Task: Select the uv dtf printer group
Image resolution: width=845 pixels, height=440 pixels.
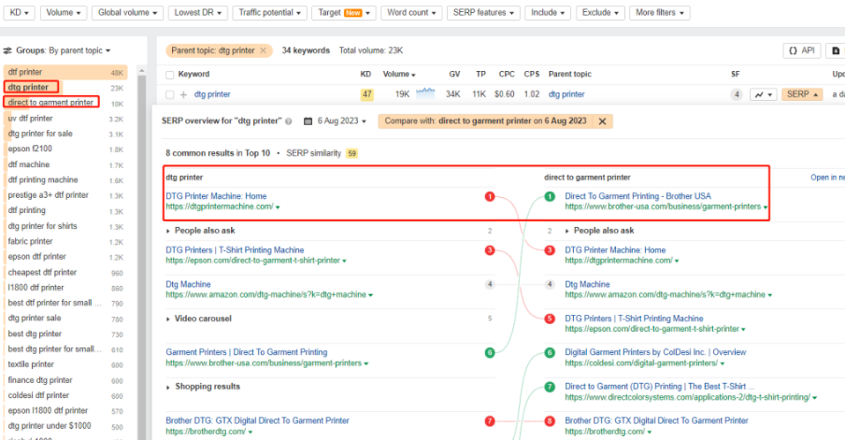Action: pos(31,119)
